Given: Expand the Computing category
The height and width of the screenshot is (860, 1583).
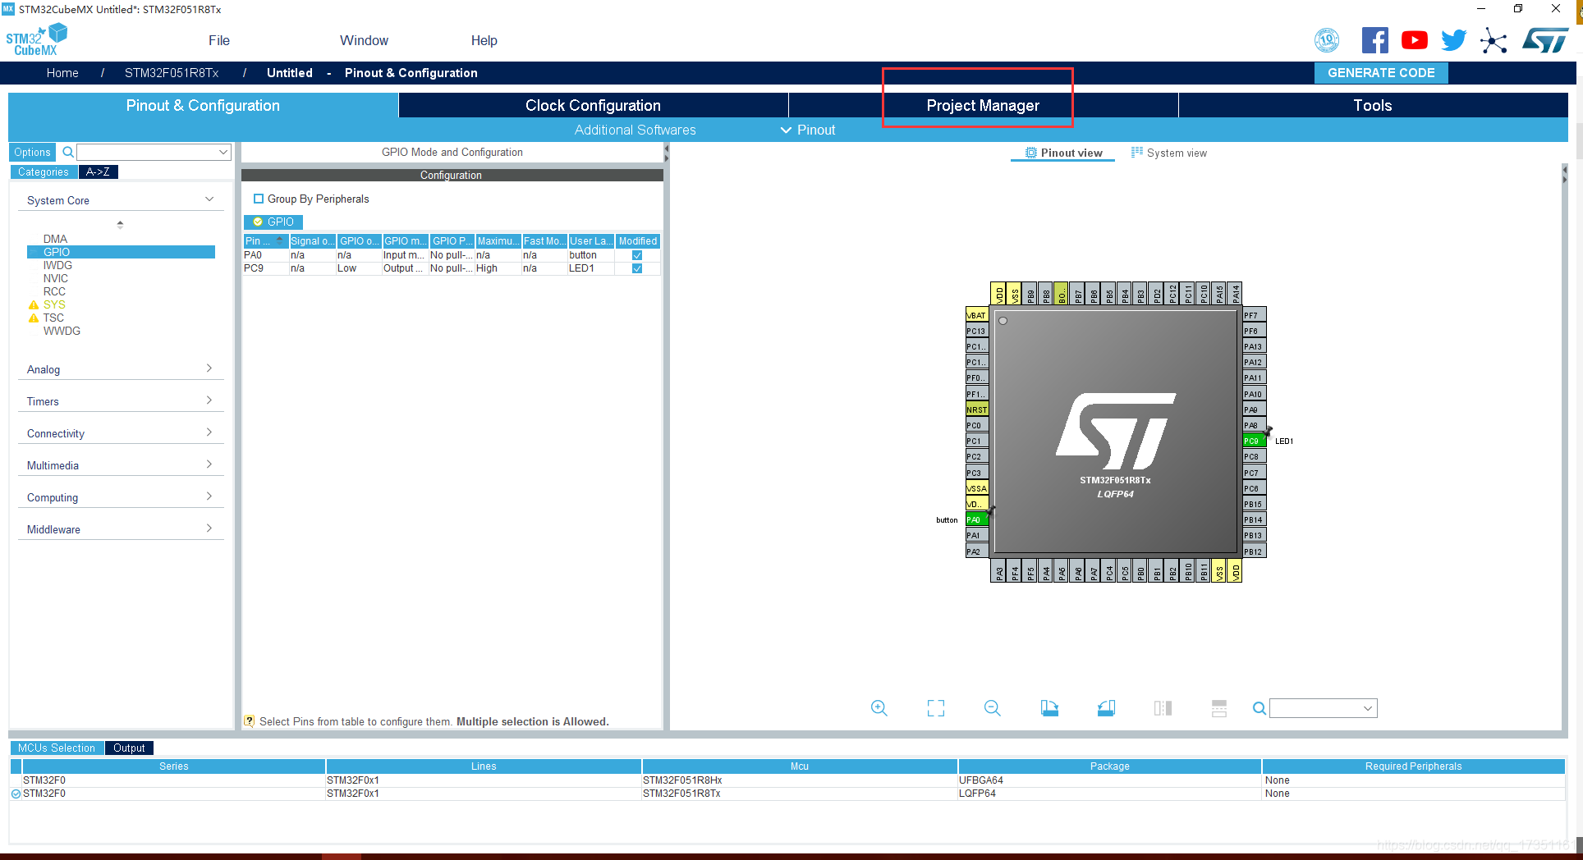Looking at the screenshot, I should tap(209, 496).
